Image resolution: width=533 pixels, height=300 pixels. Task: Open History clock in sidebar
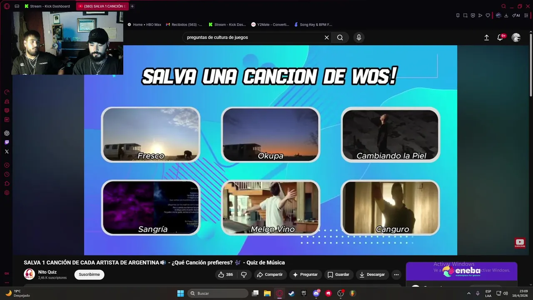point(7,175)
